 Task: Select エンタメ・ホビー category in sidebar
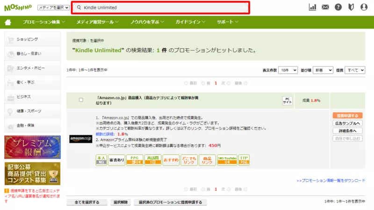click(x=32, y=68)
